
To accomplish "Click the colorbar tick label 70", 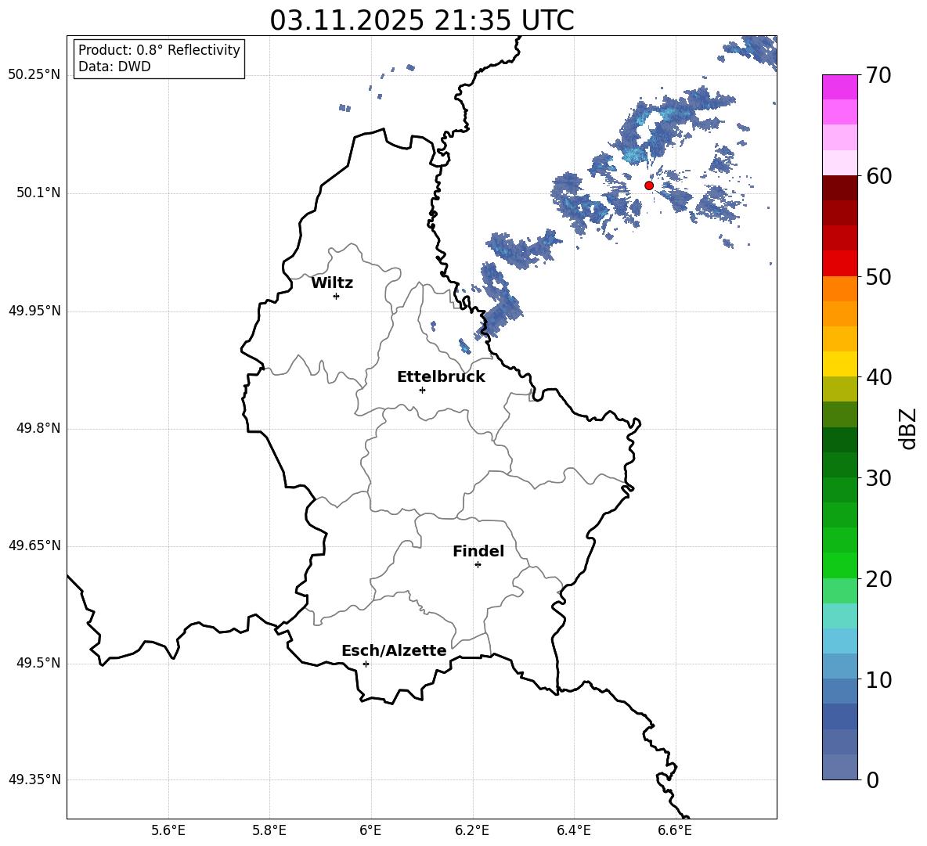I will (878, 76).
